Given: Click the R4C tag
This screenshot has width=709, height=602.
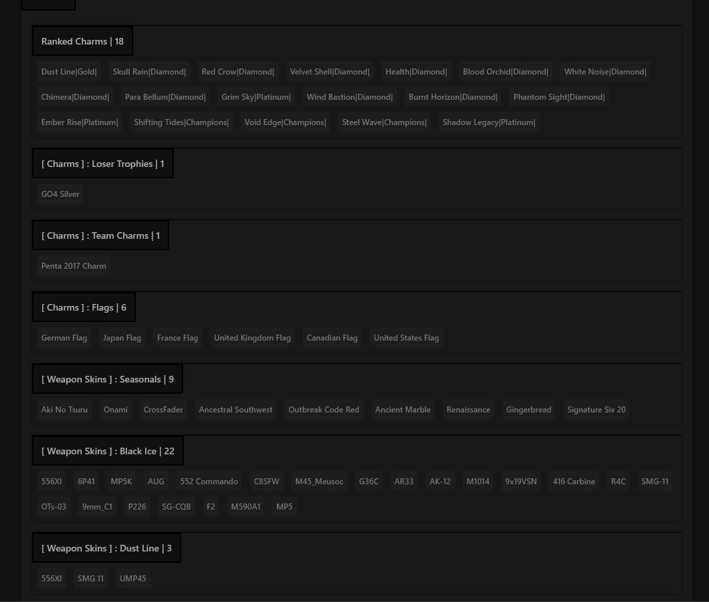Looking at the screenshot, I should [618, 482].
